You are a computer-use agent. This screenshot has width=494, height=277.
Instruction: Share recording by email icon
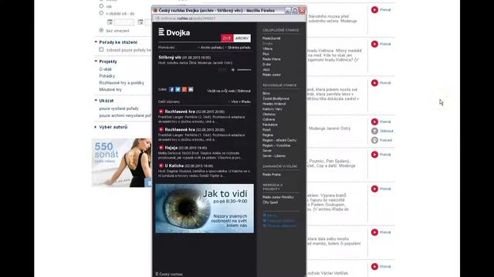coord(191,89)
